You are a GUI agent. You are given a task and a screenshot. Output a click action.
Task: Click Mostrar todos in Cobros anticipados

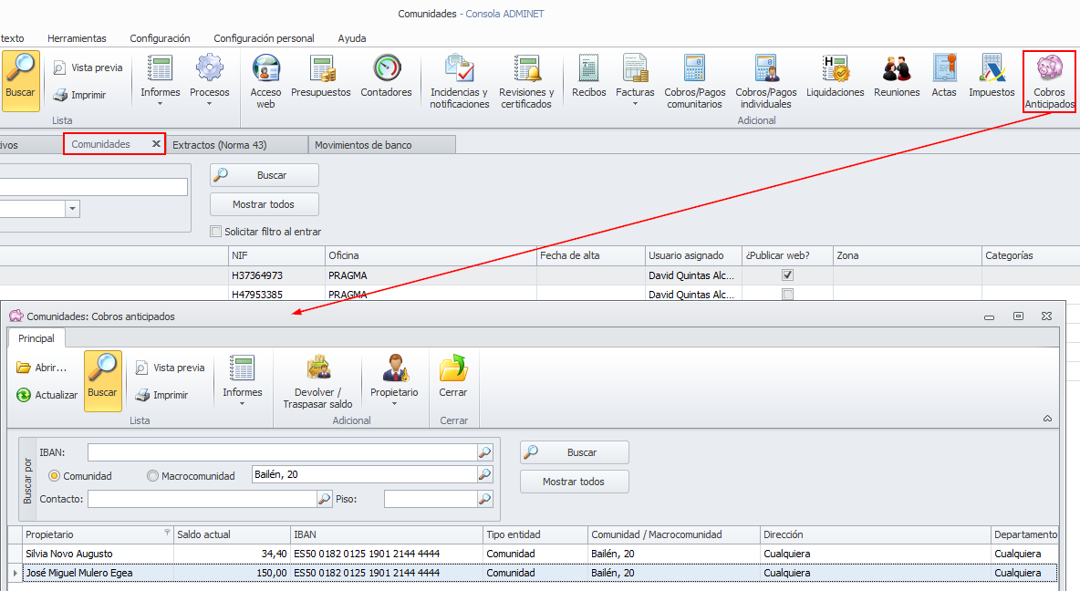point(574,482)
